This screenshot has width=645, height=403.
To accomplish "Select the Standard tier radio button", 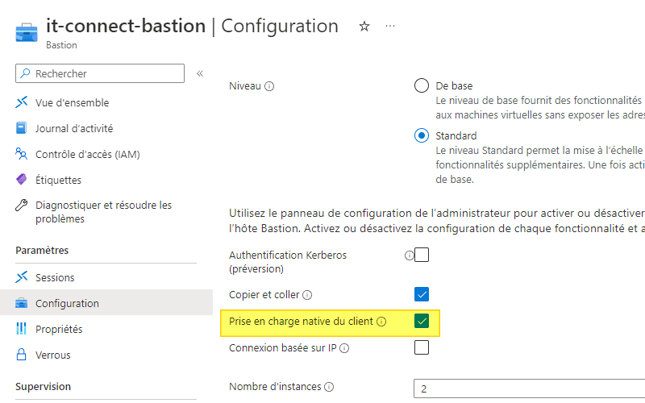I will (422, 136).
